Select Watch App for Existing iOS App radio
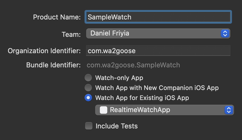Screen dimensions: 242x140 88,98
